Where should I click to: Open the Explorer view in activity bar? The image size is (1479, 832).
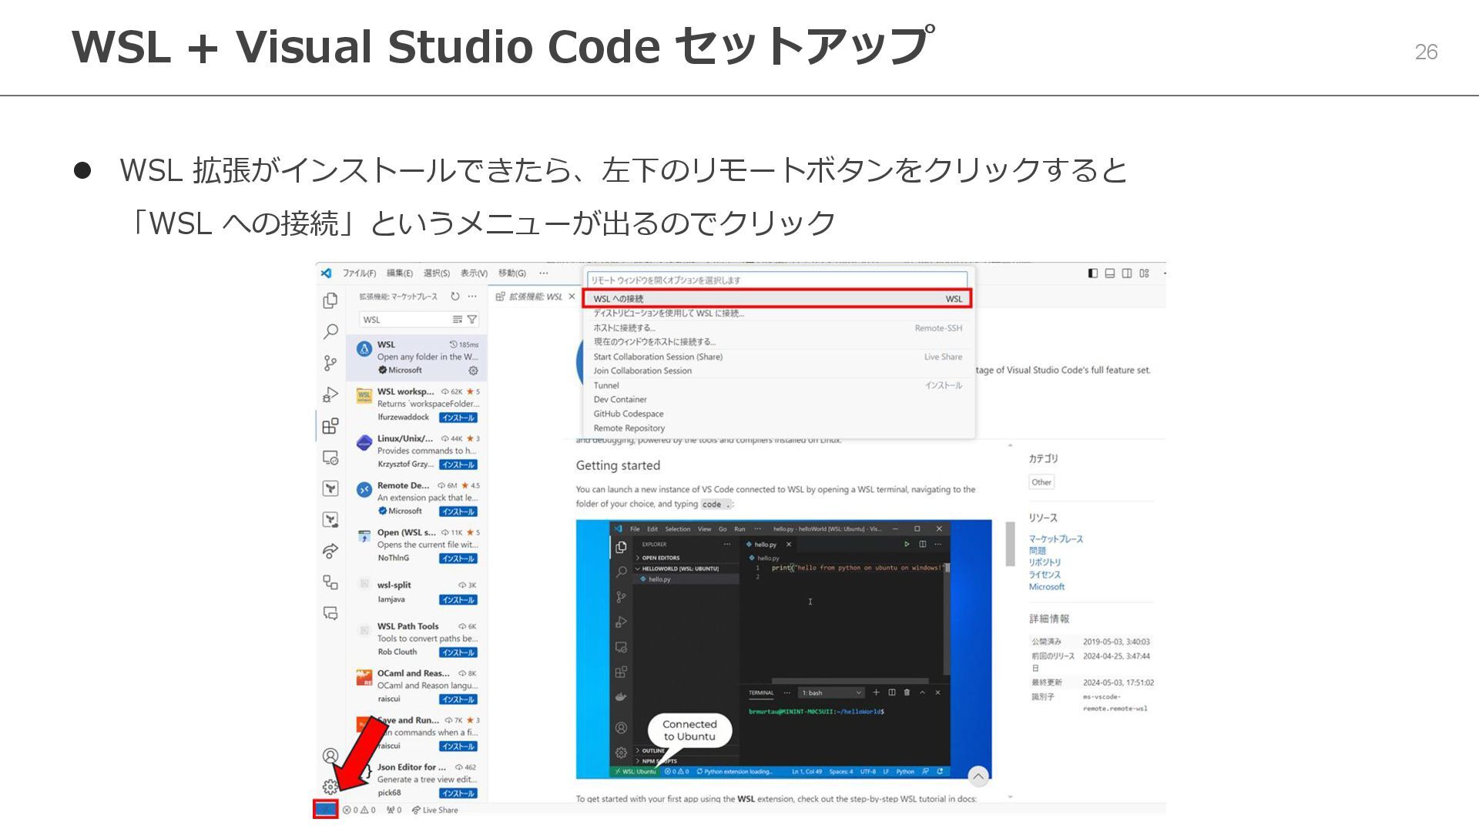click(330, 300)
